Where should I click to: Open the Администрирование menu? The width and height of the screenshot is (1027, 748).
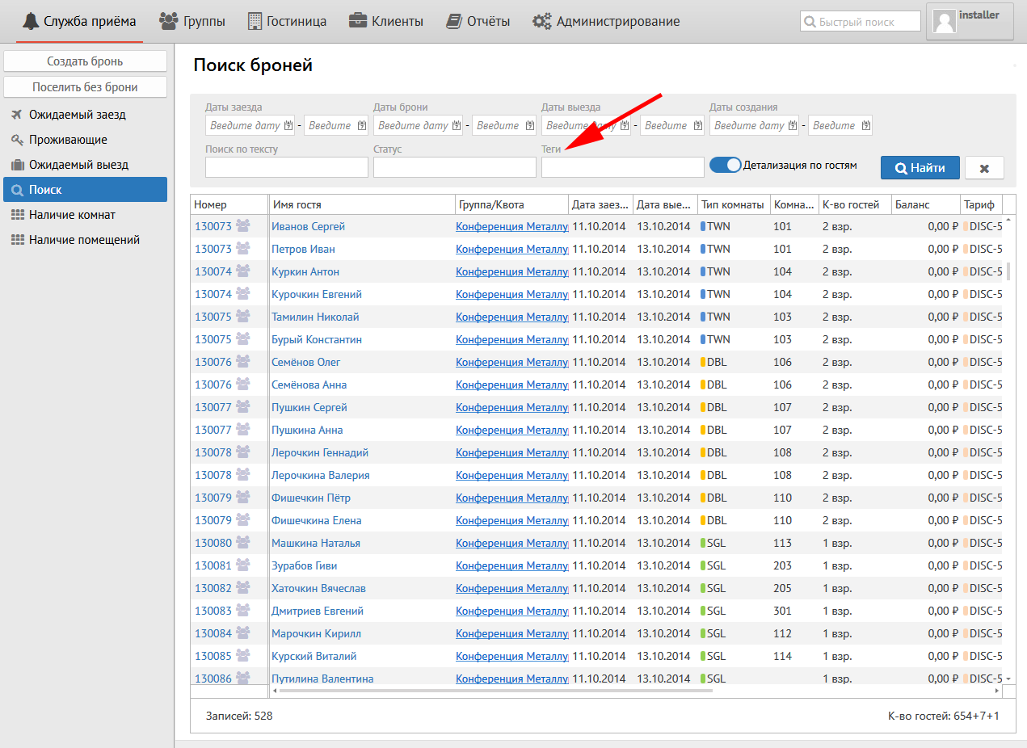click(606, 21)
